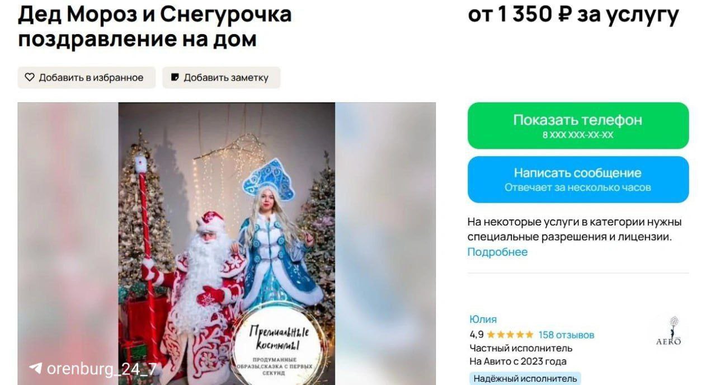Click the listing title Дед Мороз и Снегурочка
The image size is (716, 385).
pyautogui.click(x=155, y=26)
